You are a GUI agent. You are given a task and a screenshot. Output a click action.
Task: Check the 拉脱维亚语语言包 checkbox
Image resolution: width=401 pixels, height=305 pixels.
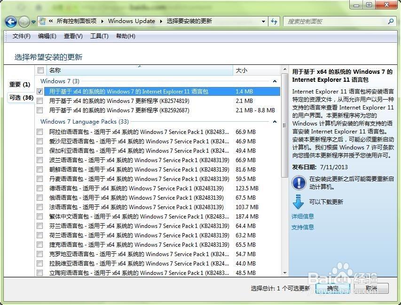coord(39,263)
